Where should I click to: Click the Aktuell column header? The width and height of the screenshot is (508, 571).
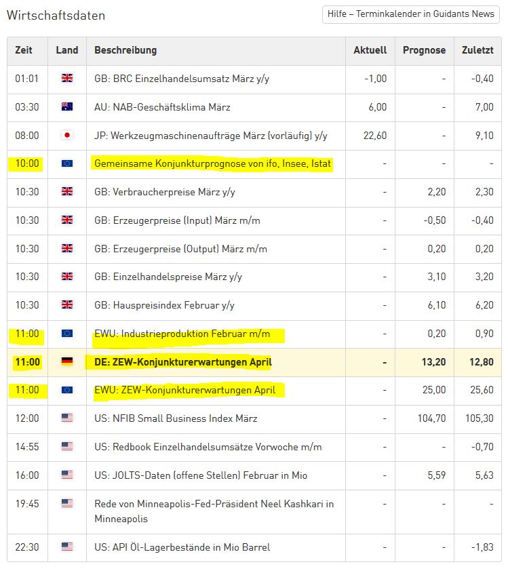pos(370,50)
